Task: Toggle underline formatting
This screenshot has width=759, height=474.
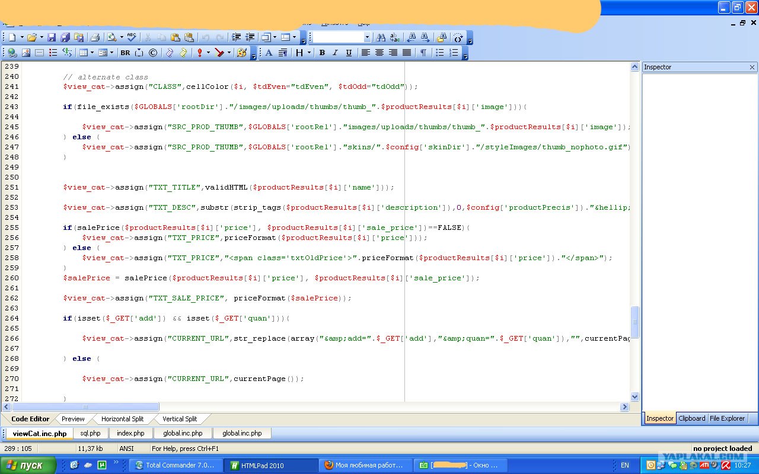Action: click(x=349, y=53)
